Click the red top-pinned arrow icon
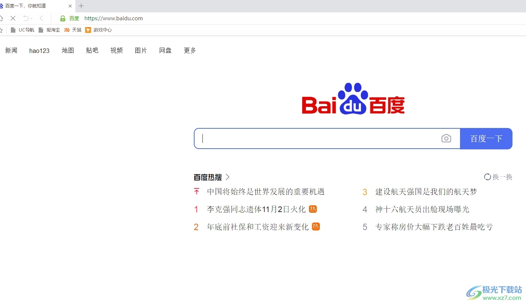The image size is (526, 304). point(196,191)
